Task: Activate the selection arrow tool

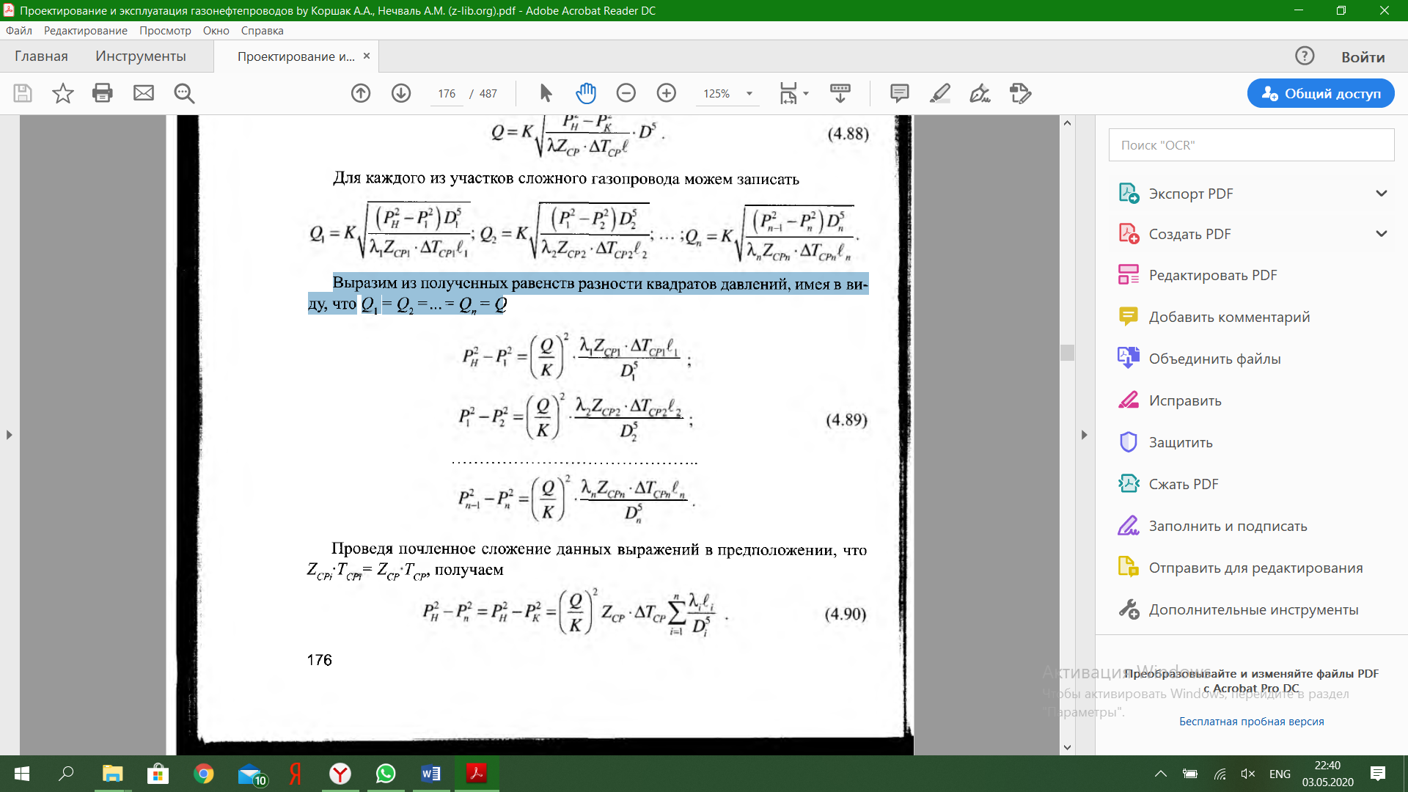Action: click(x=546, y=93)
